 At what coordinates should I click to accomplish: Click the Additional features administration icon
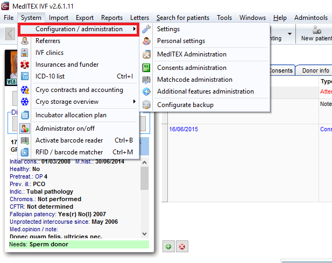click(146, 91)
